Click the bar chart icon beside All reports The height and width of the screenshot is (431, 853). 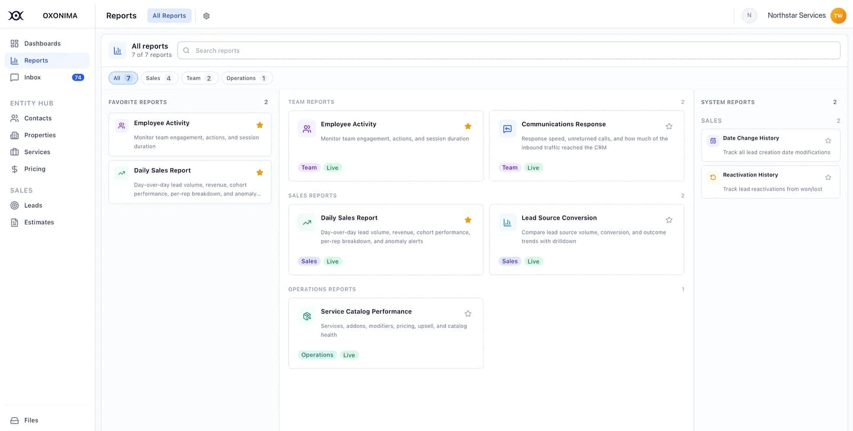point(117,51)
